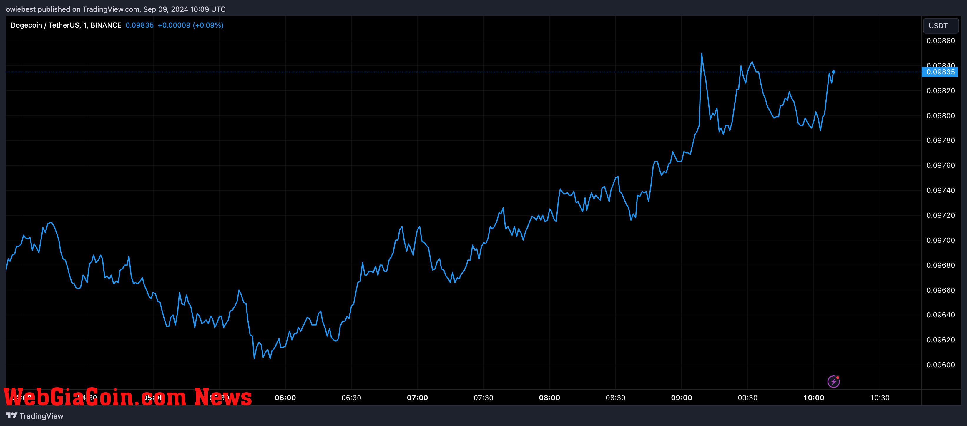Click the 07:00 time axis label
The image size is (967, 426).
(417, 398)
